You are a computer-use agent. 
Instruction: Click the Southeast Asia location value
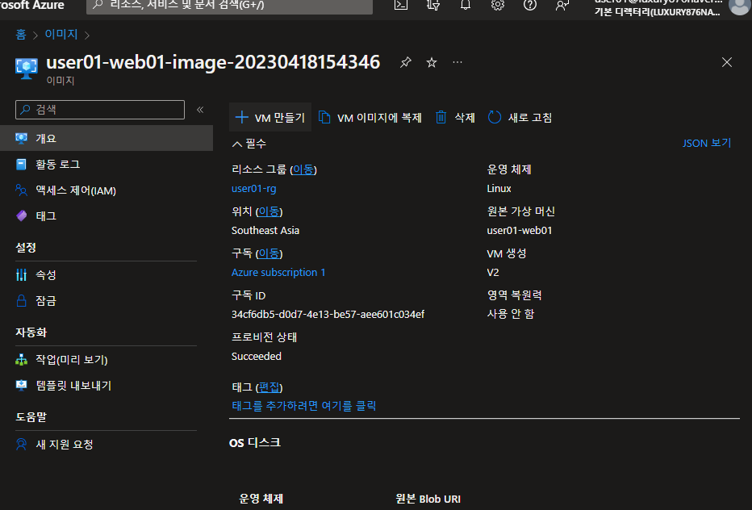(x=265, y=230)
